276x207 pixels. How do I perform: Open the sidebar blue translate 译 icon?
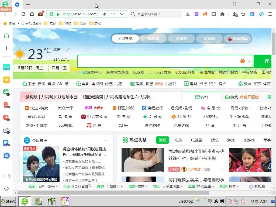[x=6, y=156]
